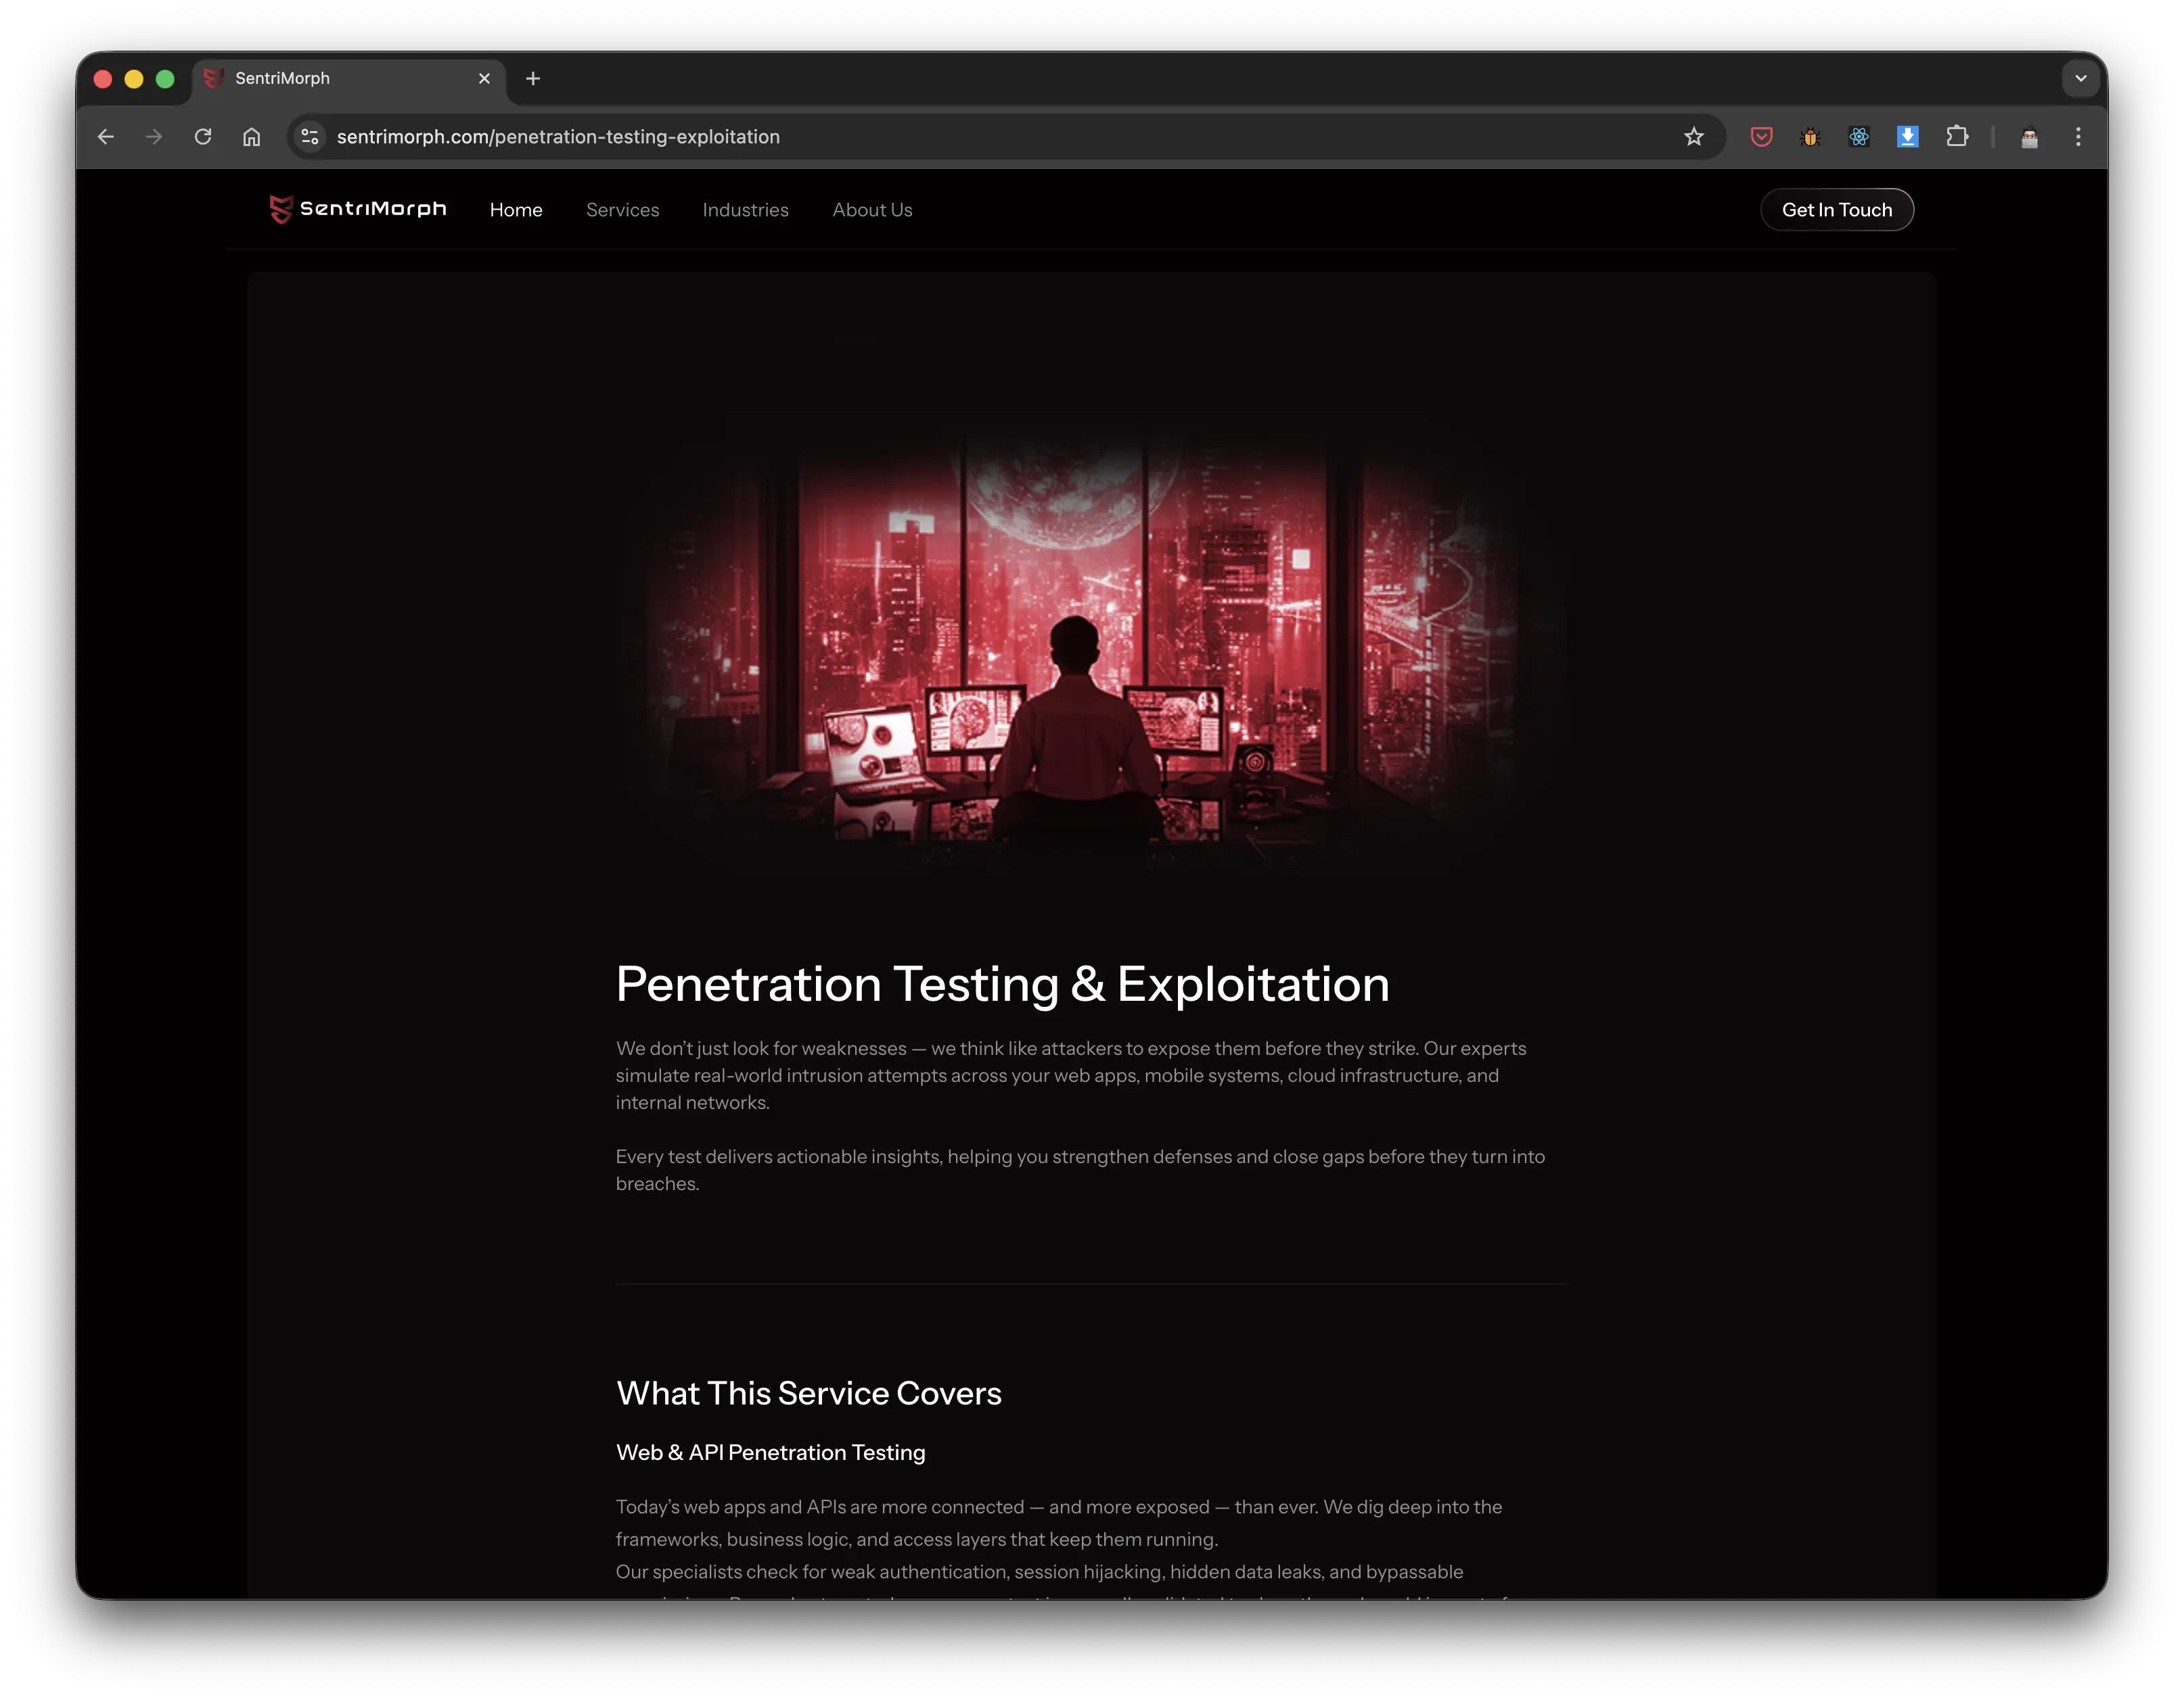Image resolution: width=2184 pixels, height=1700 pixels.
Task: Open the Chrome three-dot menu
Action: coord(2078,137)
